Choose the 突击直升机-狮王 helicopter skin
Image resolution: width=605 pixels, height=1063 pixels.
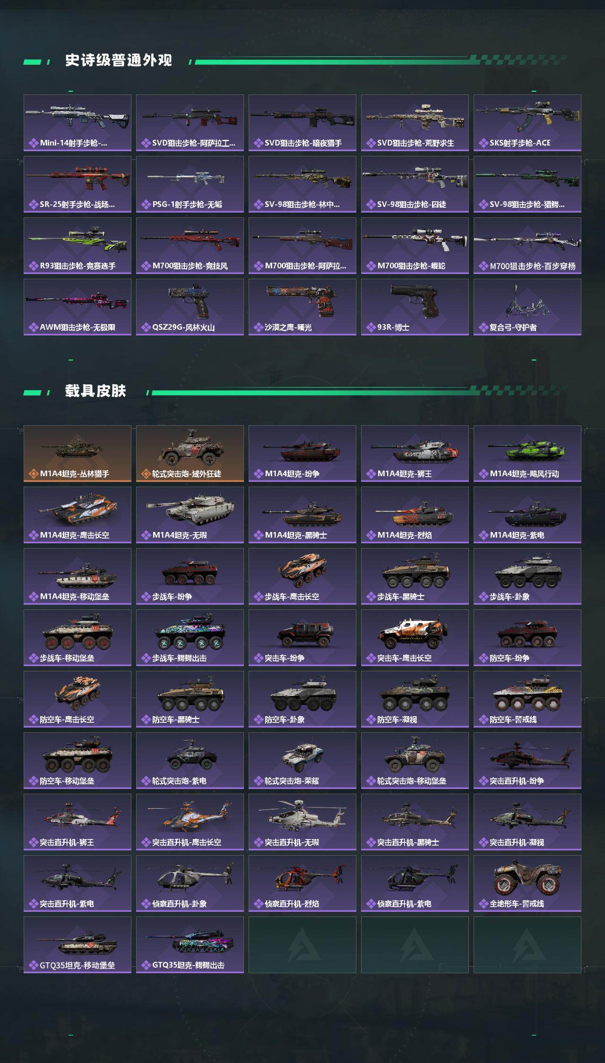[78, 822]
